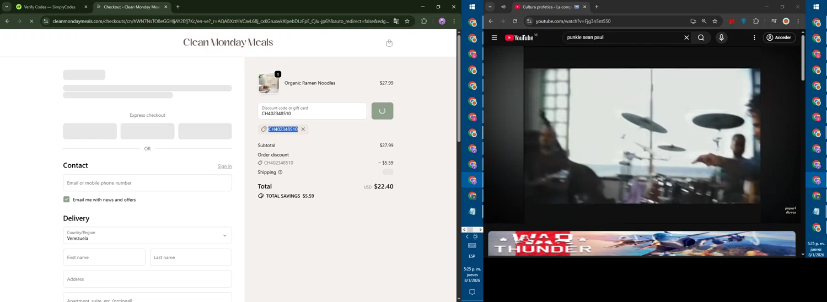Click translate page icon in checkout address bar

396,21
